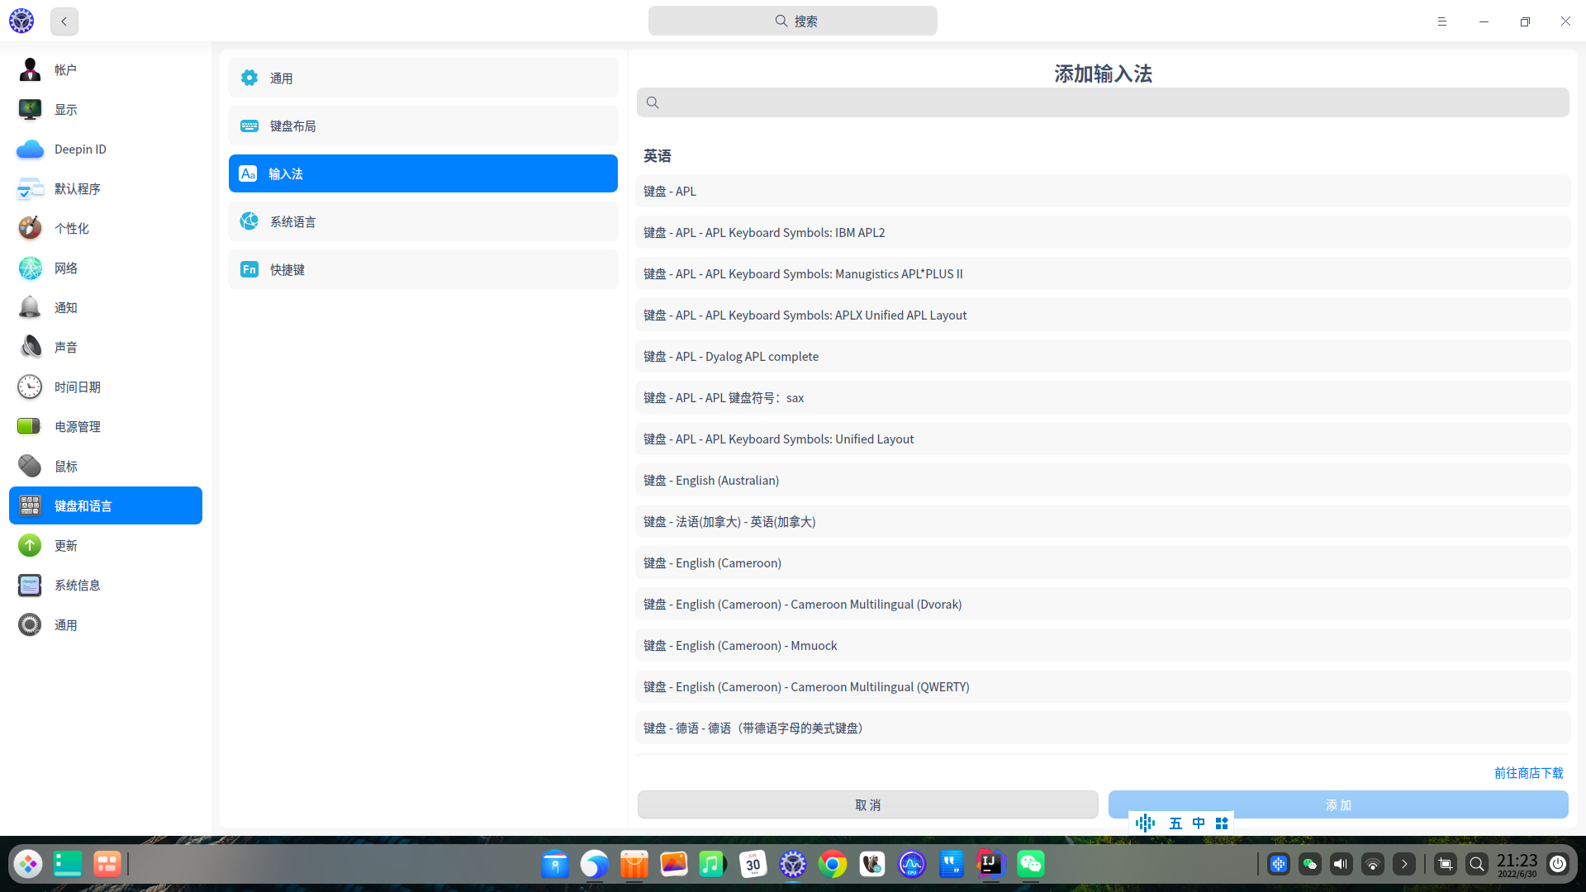This screenshot has width=1586, height=892.
Task: Open WeChat from the dock
Action: [x=1030, y=864]
